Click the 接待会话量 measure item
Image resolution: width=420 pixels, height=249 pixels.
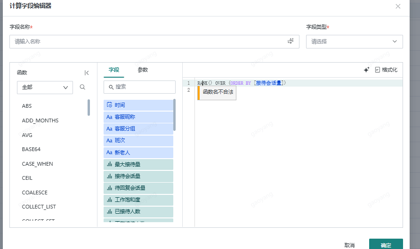(x=138, y=176)
